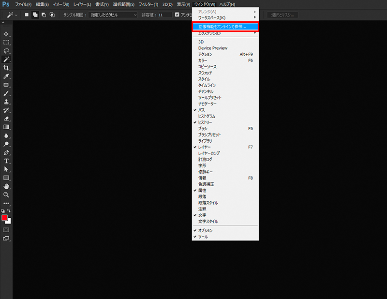Uncheck the 属性 panel entry
387x299 pixels.
click(x=225, y=190)
